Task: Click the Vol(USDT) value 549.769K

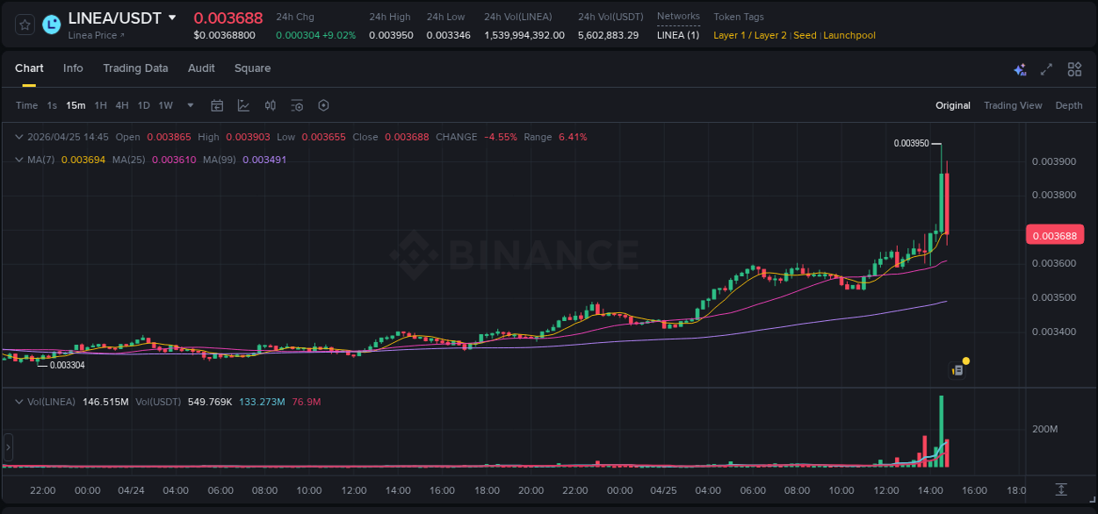Action: click(x=210, y=402)
